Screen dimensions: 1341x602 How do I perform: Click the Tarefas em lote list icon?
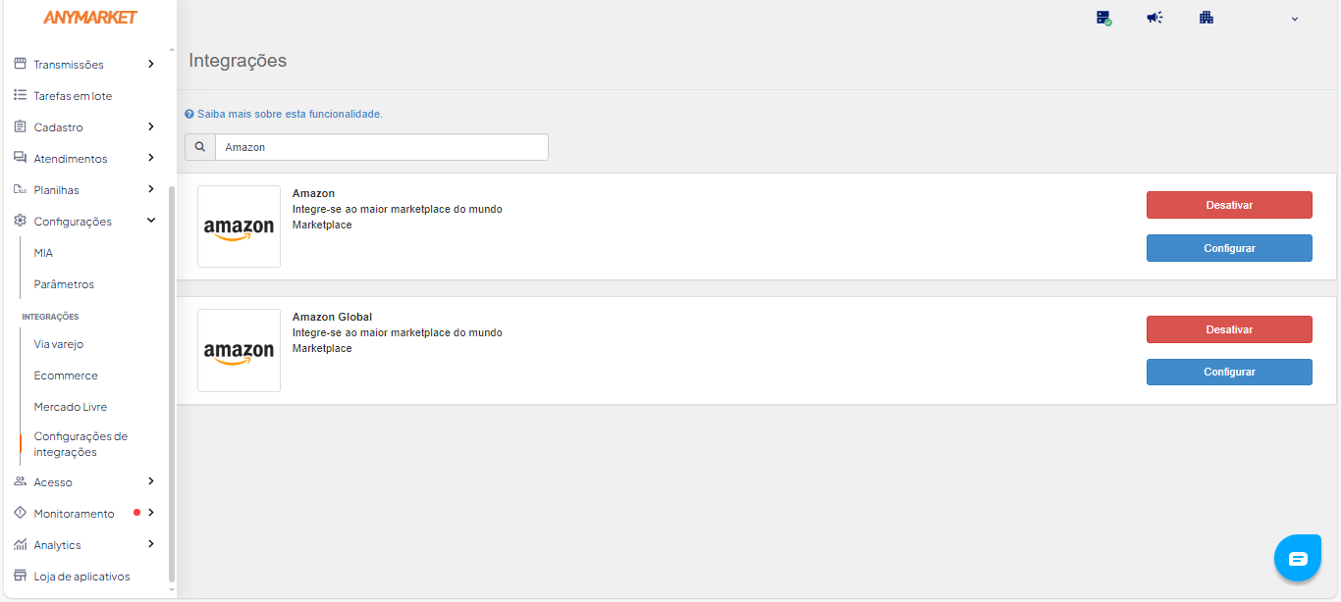pos(20,95)
